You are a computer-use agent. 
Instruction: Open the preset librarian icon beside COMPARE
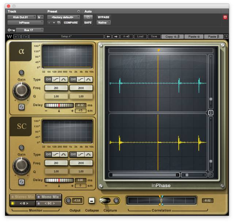click(59, 23)
